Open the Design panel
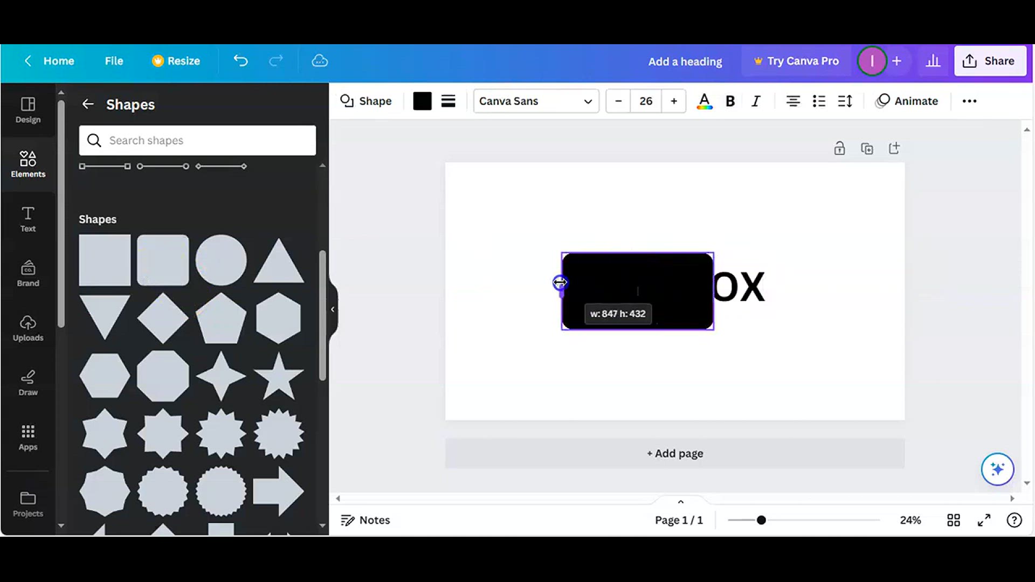Image resolution: width=1035 pixels, height=582 pixels. click(28, 110)
